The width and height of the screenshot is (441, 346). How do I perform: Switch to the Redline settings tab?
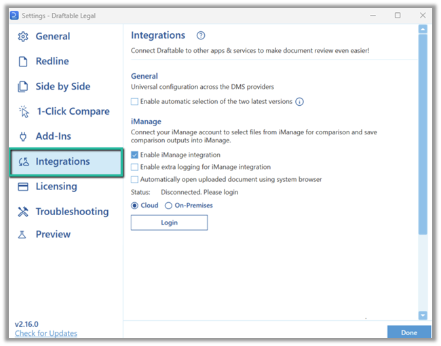pyautogui.click(x=52, y=61)
